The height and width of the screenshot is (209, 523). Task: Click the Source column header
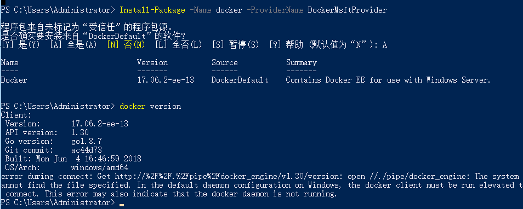point(224,62)
